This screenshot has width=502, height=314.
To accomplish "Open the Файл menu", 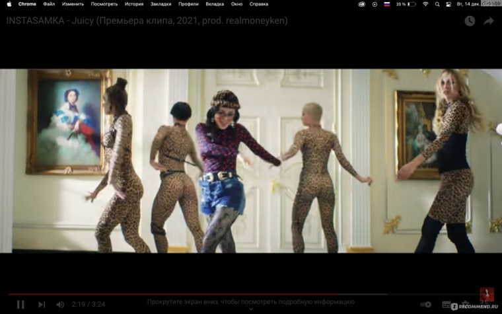I will click(49, 4).
